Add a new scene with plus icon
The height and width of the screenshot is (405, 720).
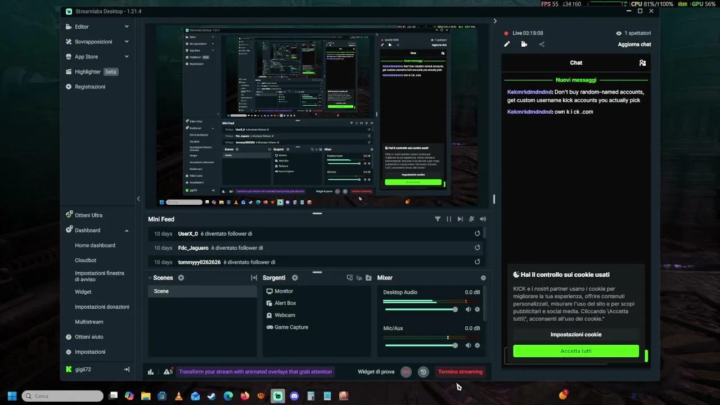click(181, 278)
